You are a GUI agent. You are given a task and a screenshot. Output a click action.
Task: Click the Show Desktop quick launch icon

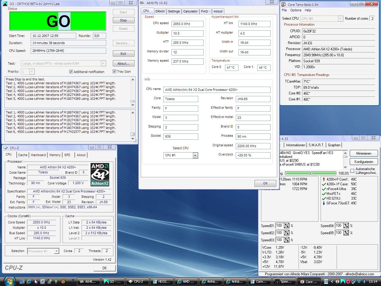(22, 281)
